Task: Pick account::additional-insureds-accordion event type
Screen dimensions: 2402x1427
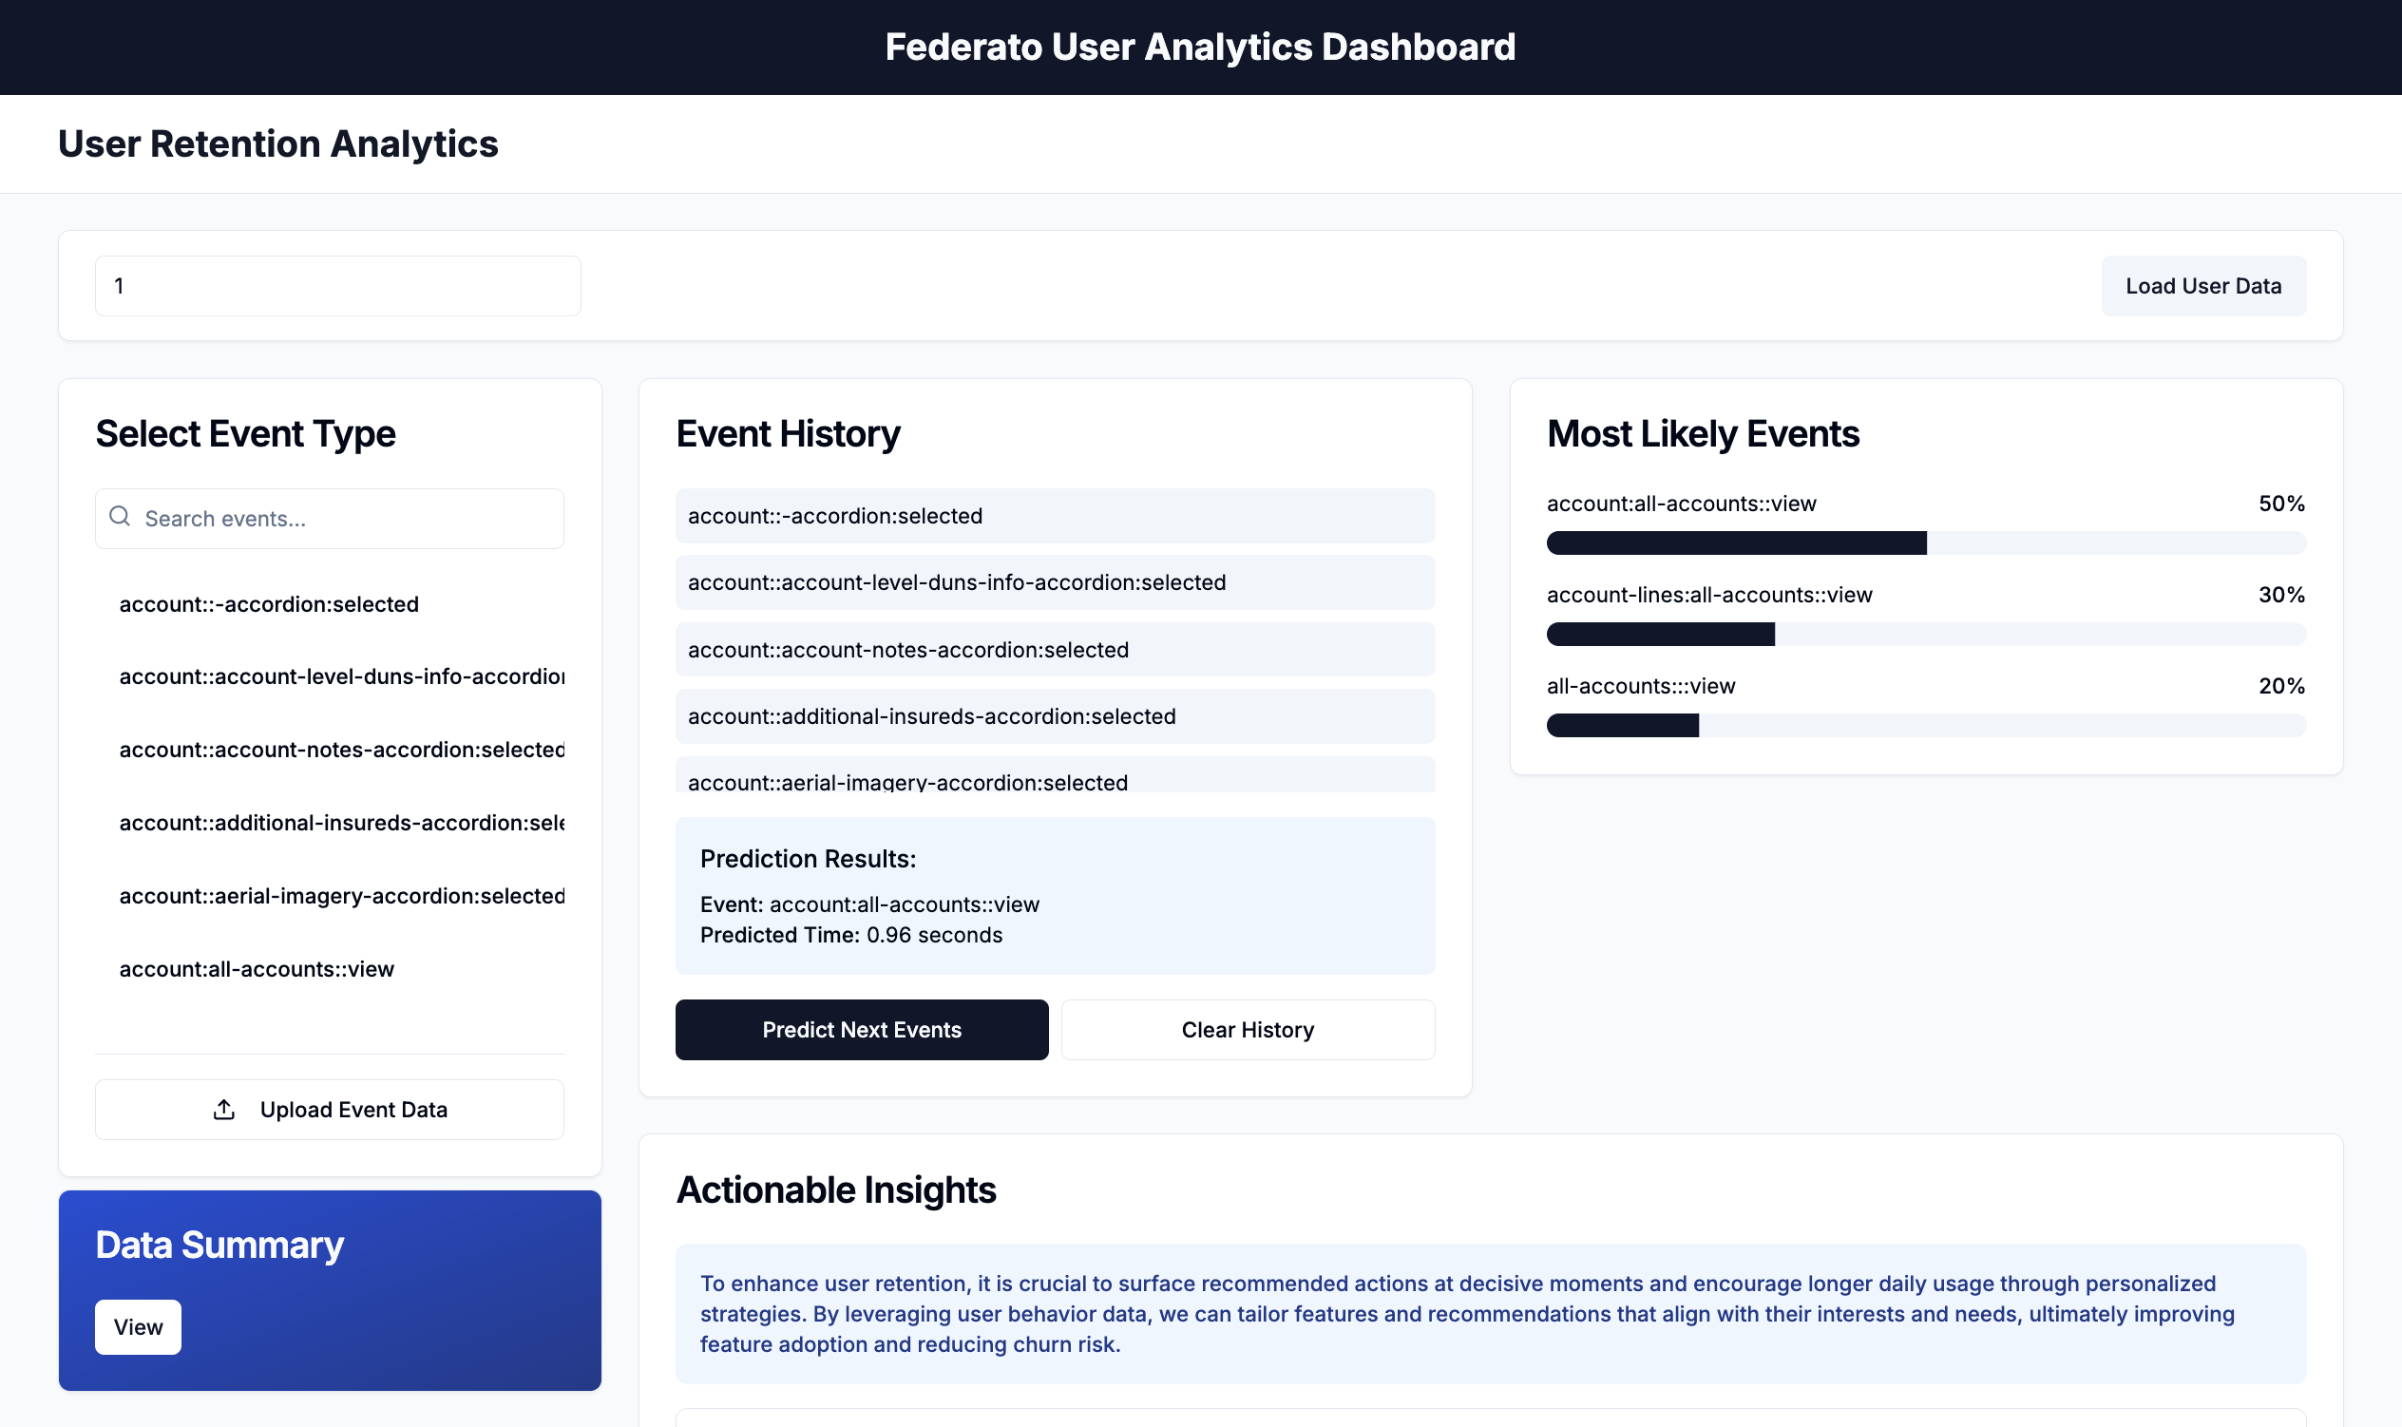Action: [340, 823]
